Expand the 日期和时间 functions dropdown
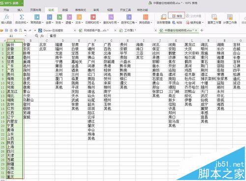Screen dimensions: 246x181 (x=100, y=23)
